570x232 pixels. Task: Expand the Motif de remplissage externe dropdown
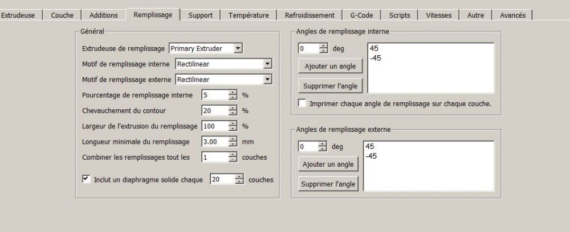coord(268,80)
